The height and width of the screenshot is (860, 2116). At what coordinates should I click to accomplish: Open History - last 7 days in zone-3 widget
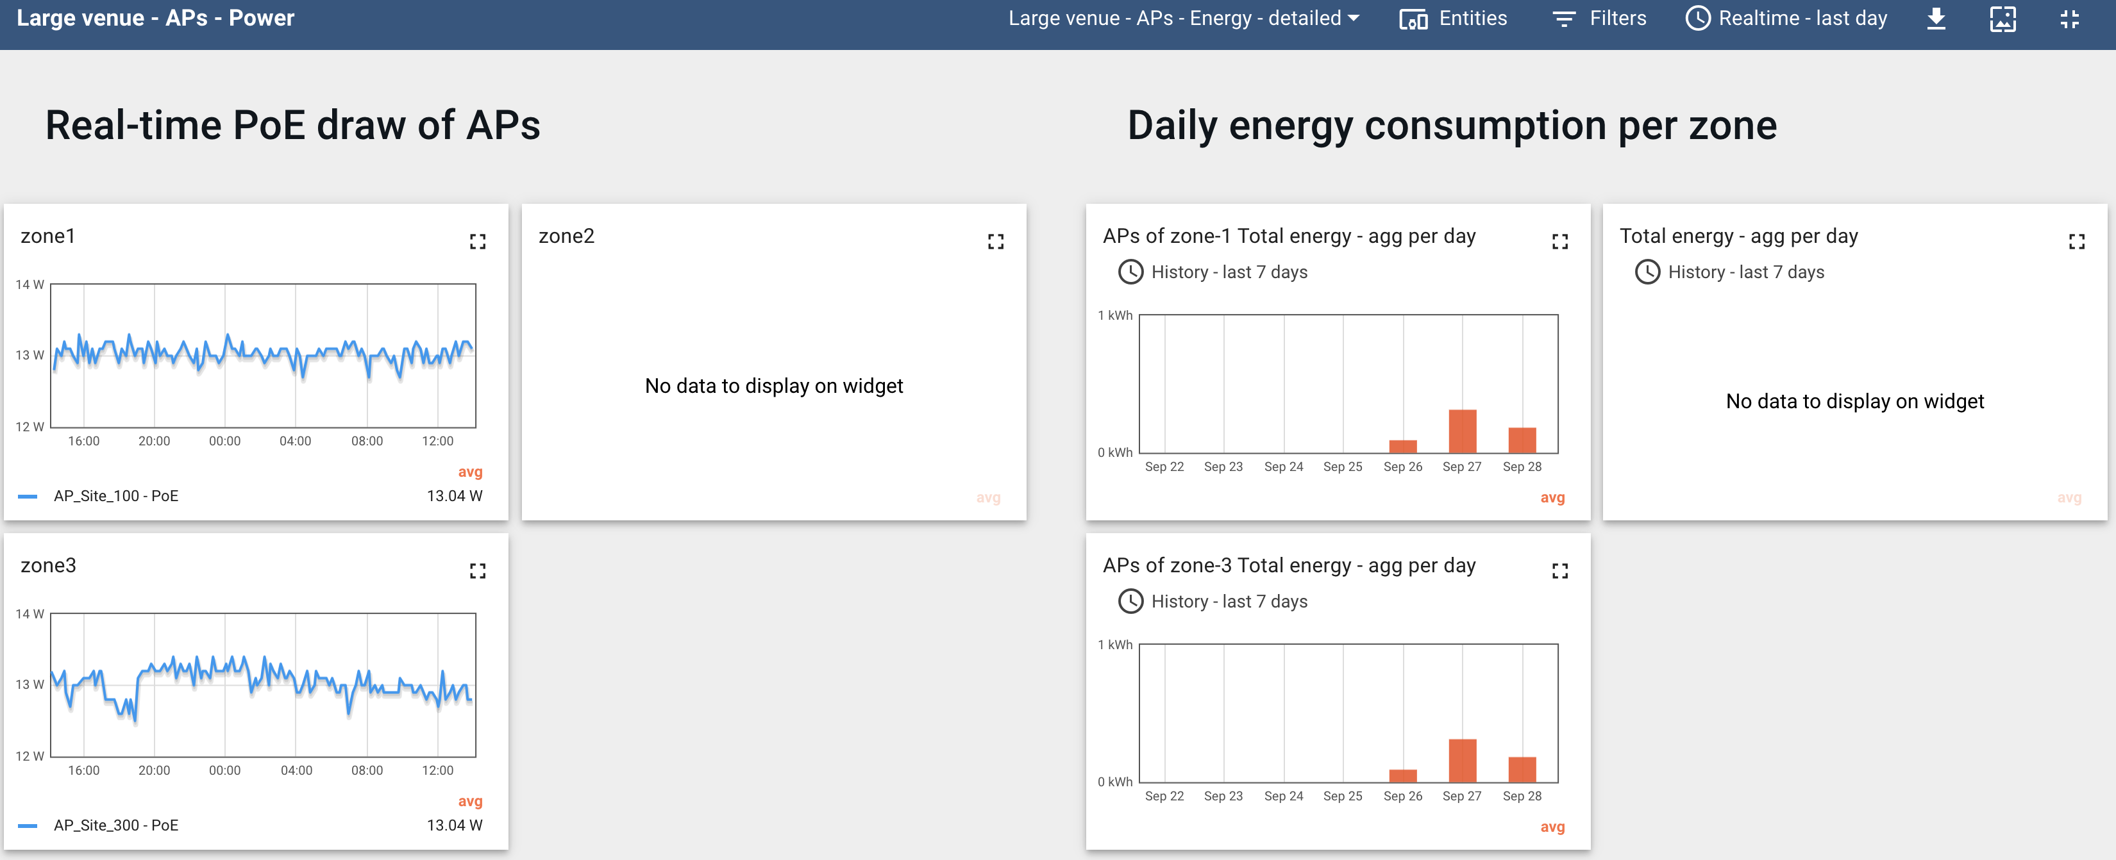point(1213,600)
